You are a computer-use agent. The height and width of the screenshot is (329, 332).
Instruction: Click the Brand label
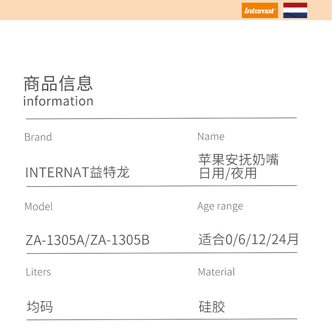coord(38,137)
